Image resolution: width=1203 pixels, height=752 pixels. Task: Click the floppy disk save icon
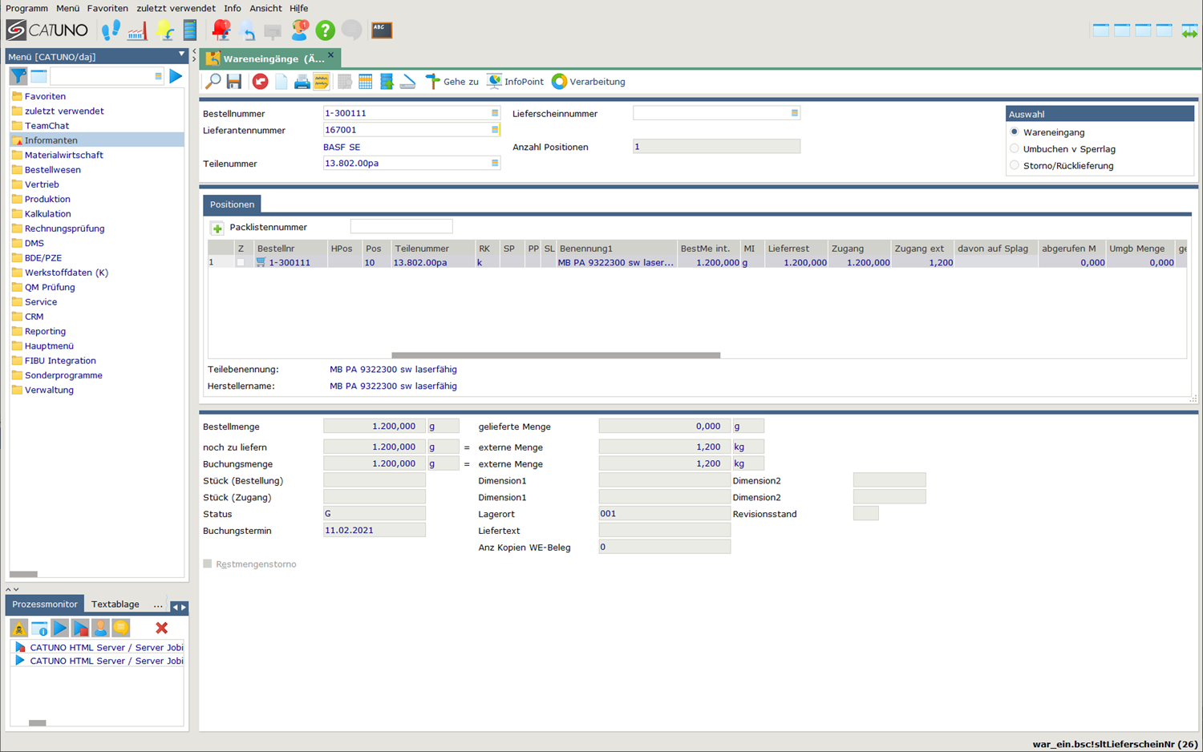[234, 82]
